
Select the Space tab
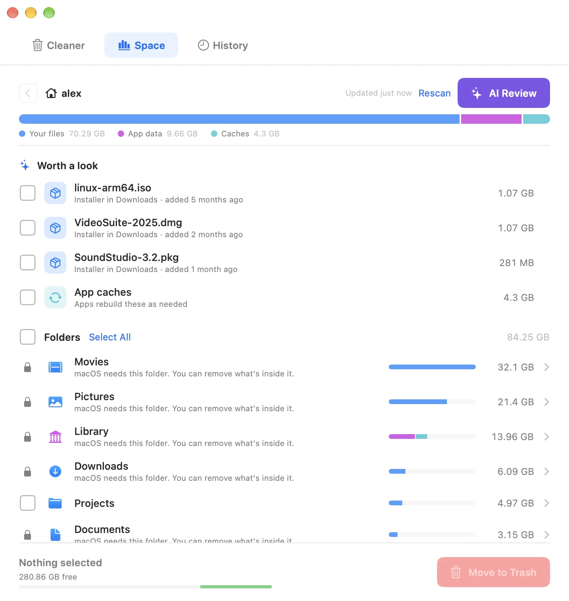[x=141, y=45]
